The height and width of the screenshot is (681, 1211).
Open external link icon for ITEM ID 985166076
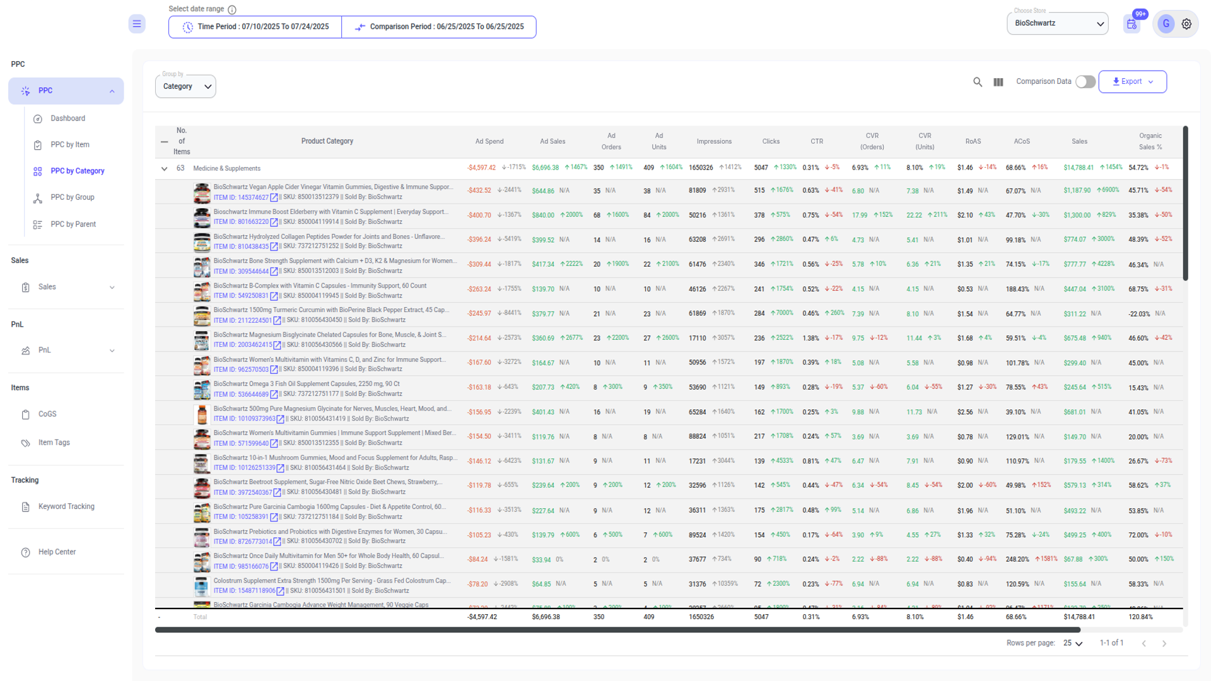click(x=274, y=567)
